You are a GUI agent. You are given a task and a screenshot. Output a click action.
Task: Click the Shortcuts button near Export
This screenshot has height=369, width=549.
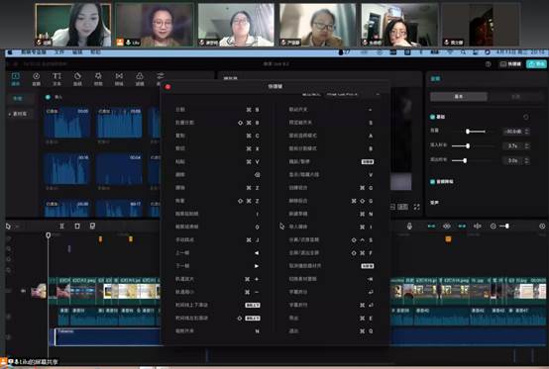pyautogui.click(x=510, y=64)
